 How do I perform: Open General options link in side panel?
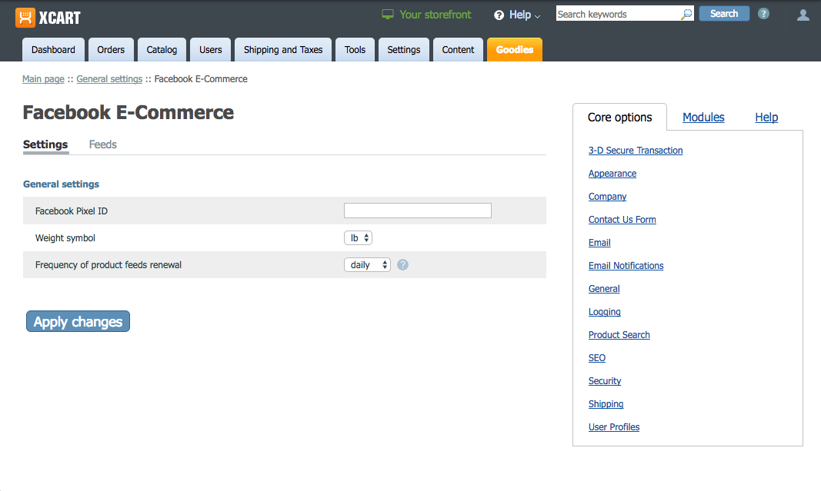(x=604, y=289)
